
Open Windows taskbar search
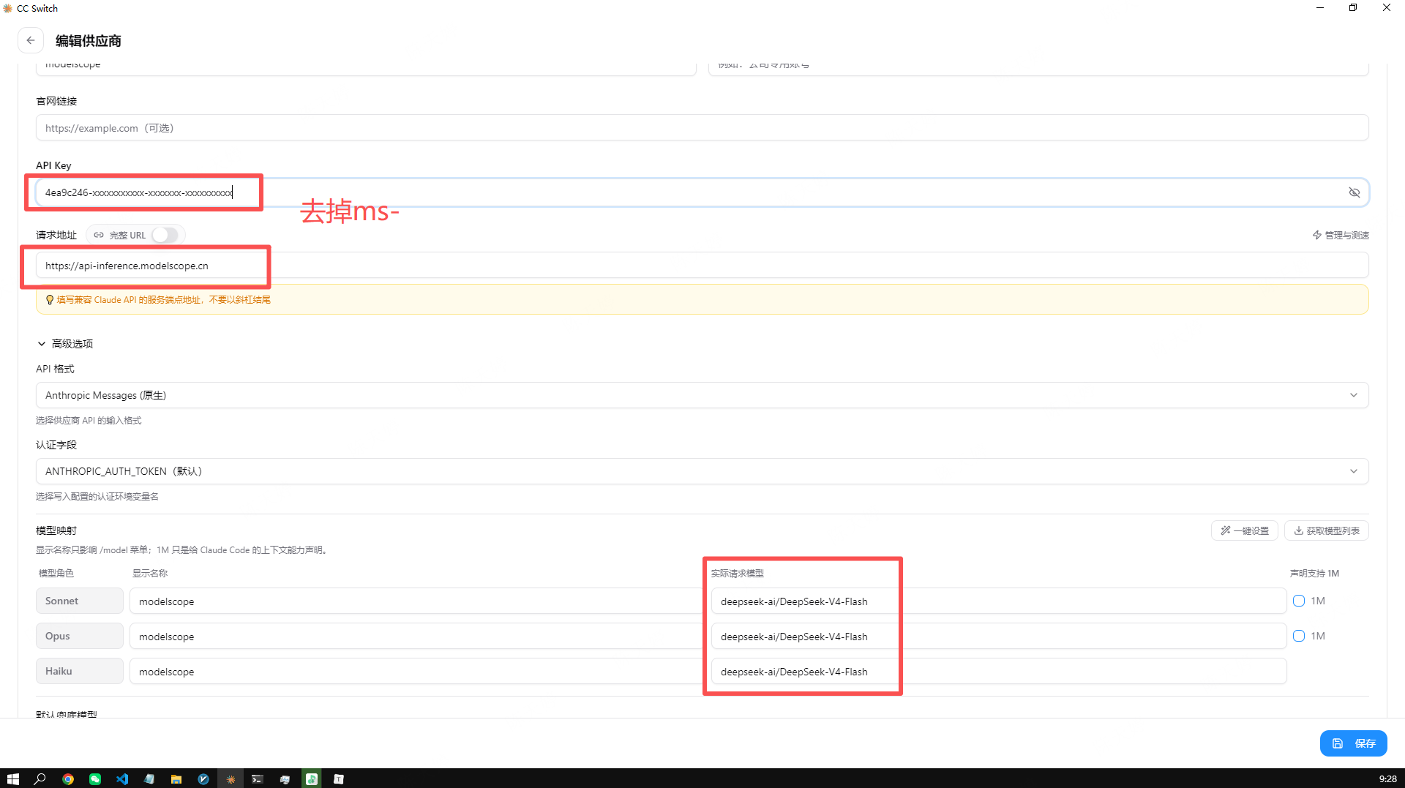click(x=40, y=779)
